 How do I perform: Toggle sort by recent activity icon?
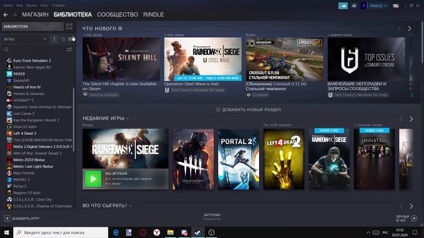pos(63,40)
